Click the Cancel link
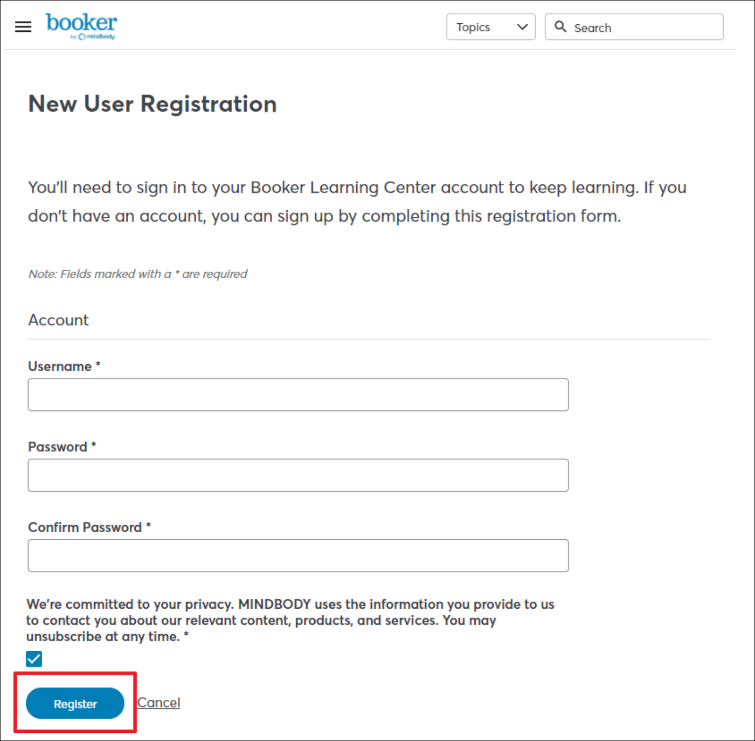This screenshot has width=755, height=741. (159, 702)
